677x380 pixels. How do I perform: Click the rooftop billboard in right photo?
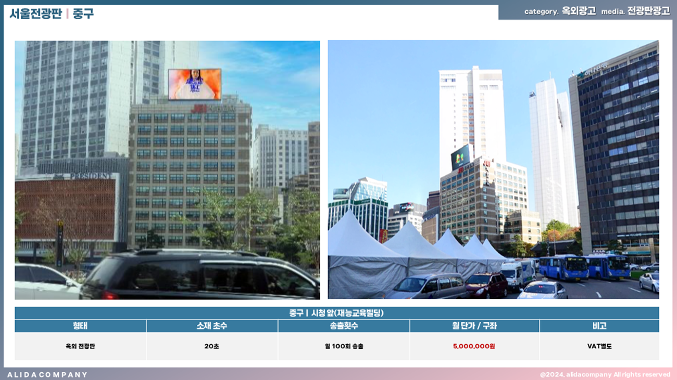(460, 156)
